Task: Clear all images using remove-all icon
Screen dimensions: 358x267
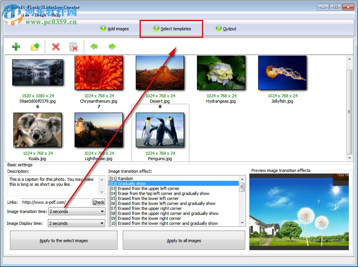Action: click(74, 47)
